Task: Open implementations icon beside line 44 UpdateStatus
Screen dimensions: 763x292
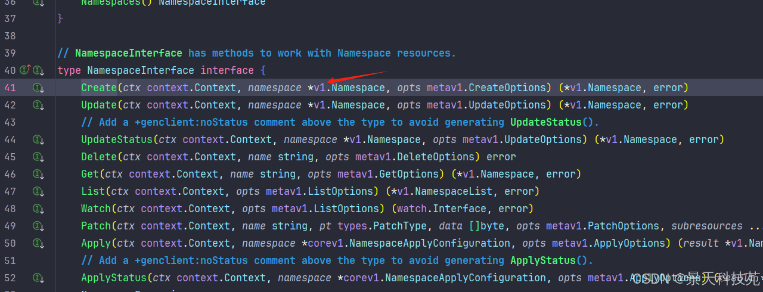Action: point(39,139)
